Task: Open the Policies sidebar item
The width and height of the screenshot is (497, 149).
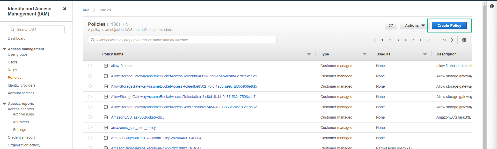Action: click(x=14, y=78)
